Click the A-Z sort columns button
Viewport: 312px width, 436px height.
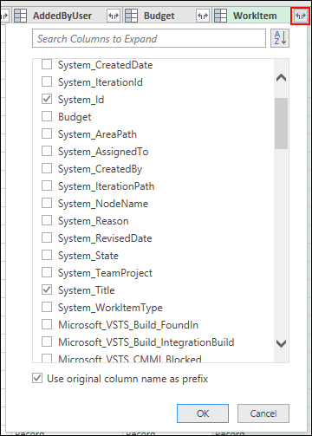pyautogui.click(x=280, y=38)
